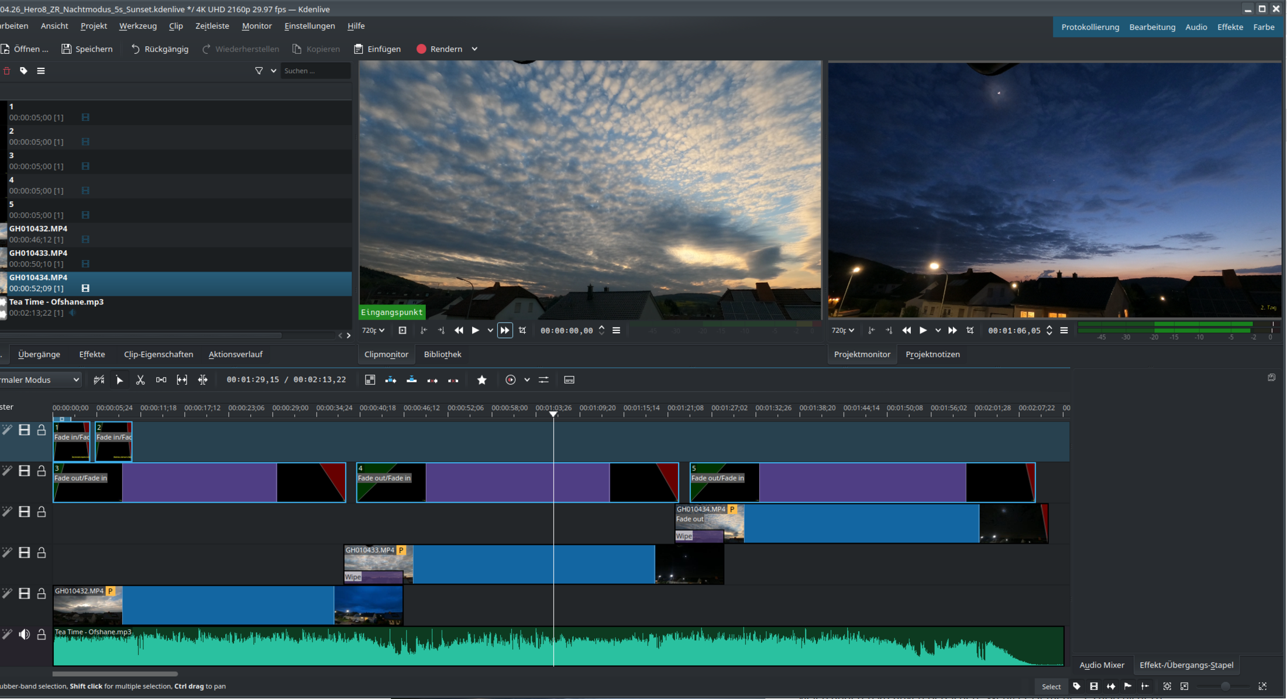Click the tag icon in project bin
The image size is (1287, 699).
pos(23,71)
